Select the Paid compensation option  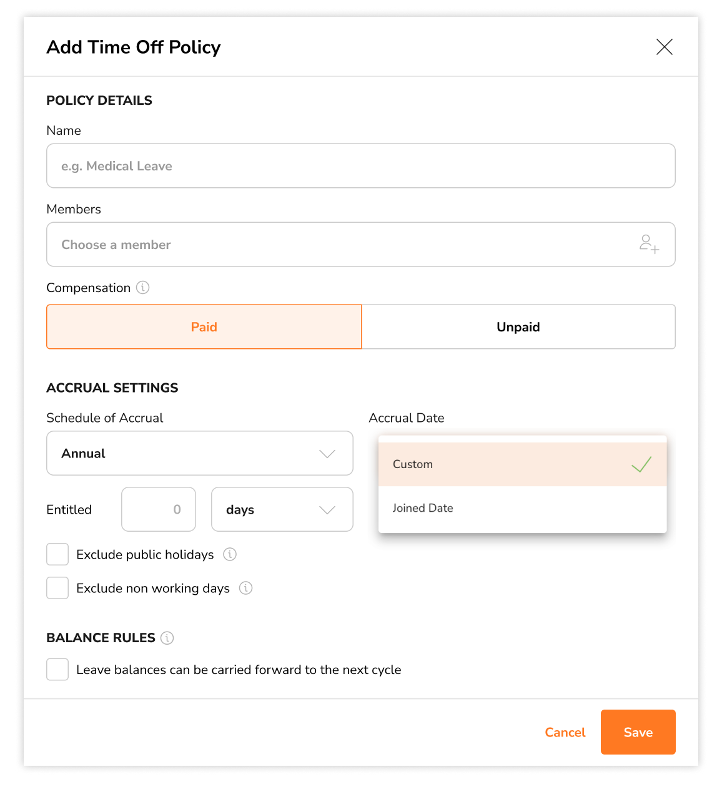pyautogui.click(x=204, y=326)
